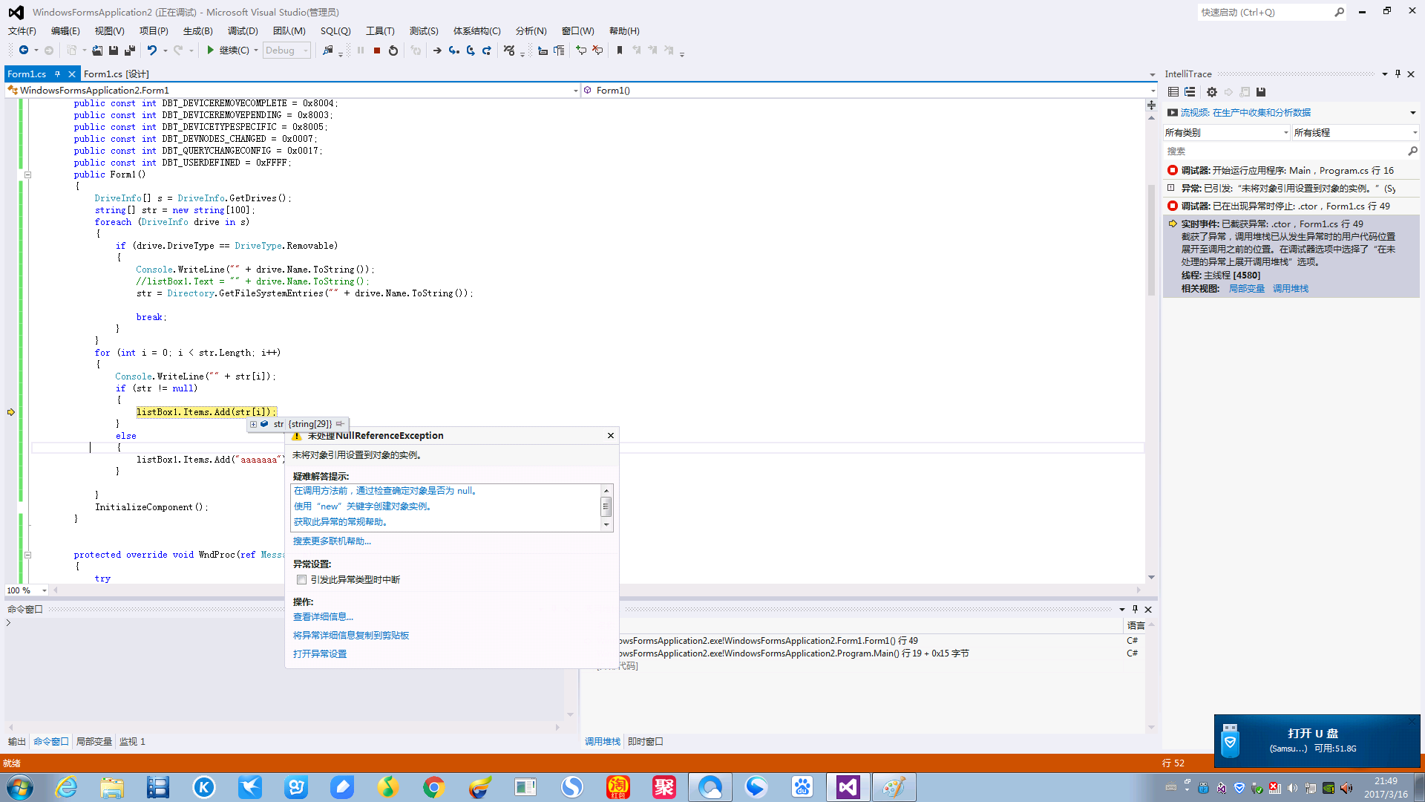Viewport: 1425px width, 802px height.
Task: Click the Quick Launch search icon
Action: (1339, 12)
